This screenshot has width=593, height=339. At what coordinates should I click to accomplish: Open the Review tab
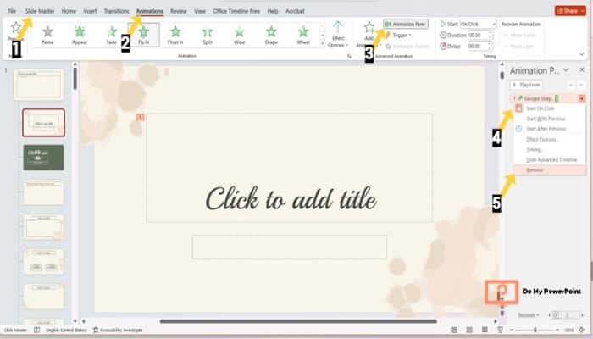(x=179, y=11)
